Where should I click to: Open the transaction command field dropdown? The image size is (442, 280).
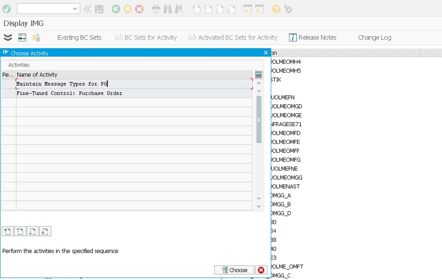point(75,9)
